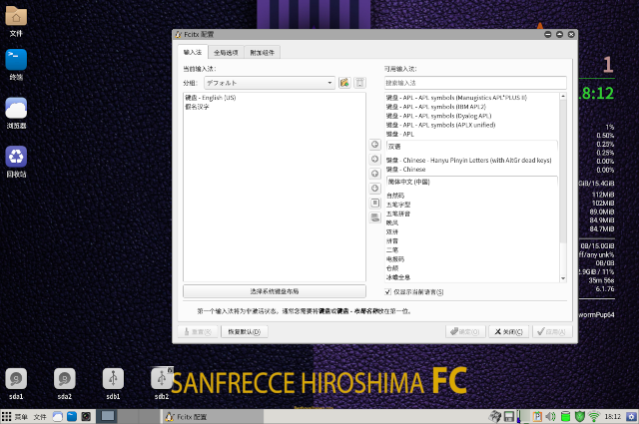Click the 恢复默认(D) button
This screenshot has height=424, width=639.
pyautogui.click(x=244, y=331)
